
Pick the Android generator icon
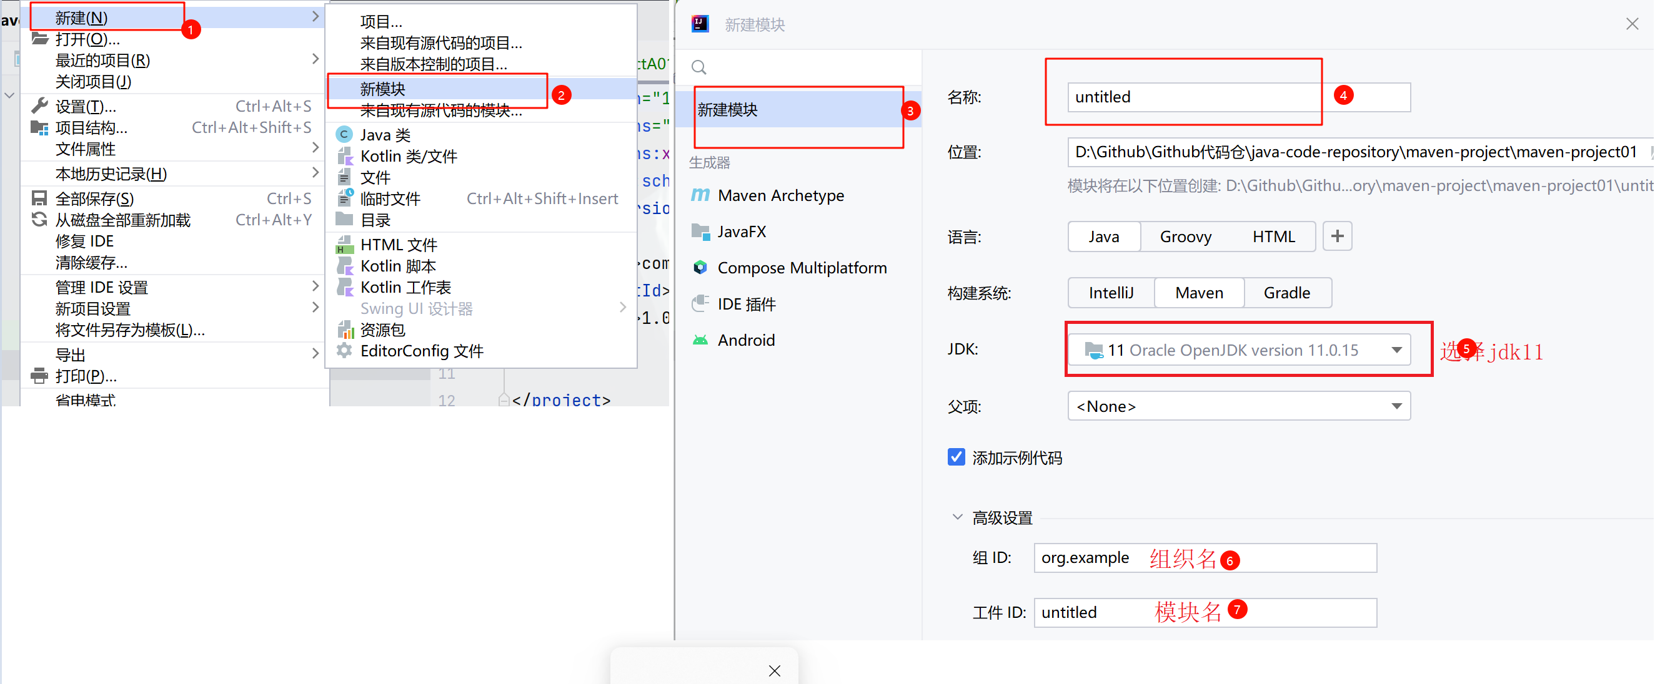coord(700,340)
